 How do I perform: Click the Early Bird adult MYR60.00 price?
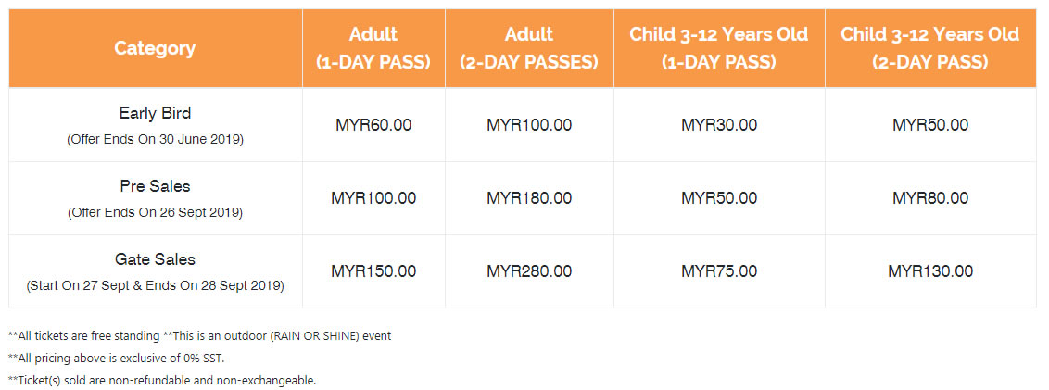tap(373, 125)
